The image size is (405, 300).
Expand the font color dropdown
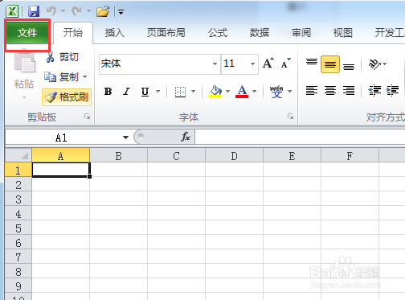point(255,92)
